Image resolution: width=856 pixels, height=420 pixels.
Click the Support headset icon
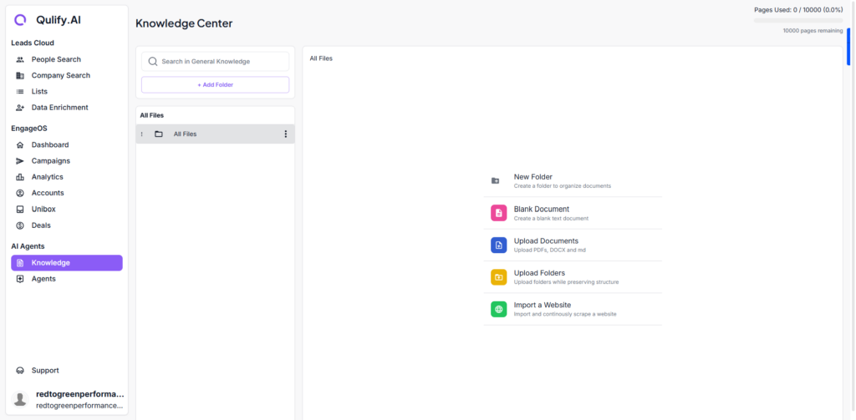tap(20, 371)
